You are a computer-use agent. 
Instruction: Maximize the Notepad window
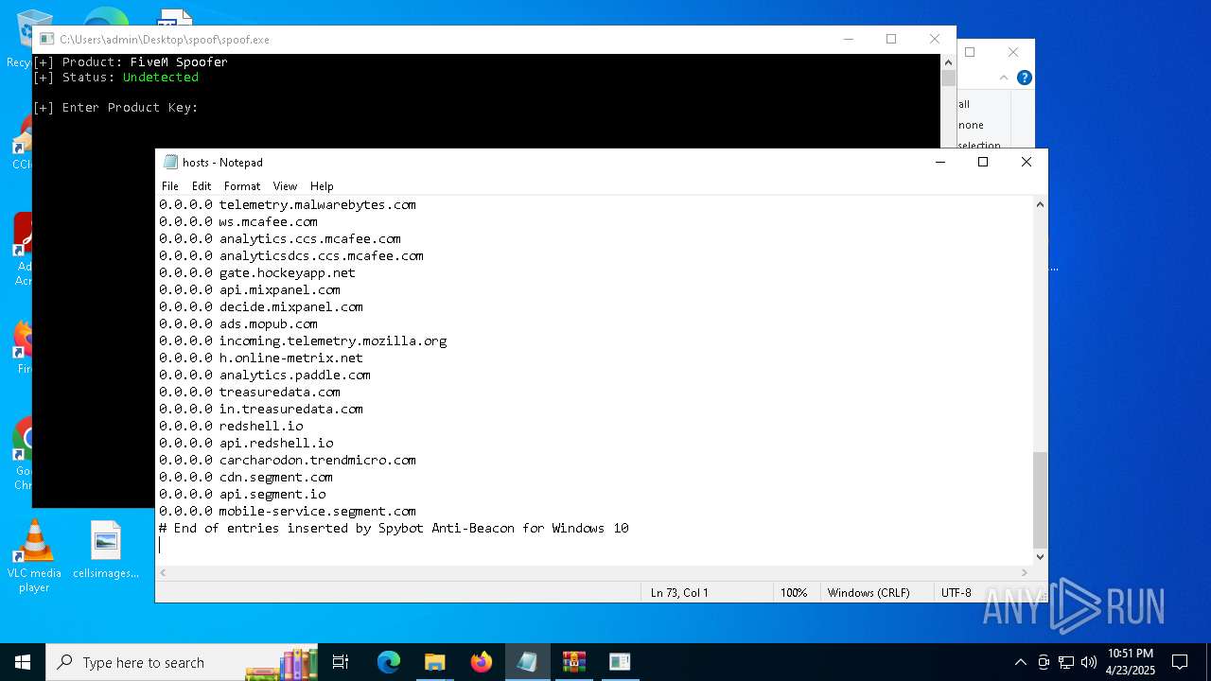pyautogui.click(x=983, y=162)
